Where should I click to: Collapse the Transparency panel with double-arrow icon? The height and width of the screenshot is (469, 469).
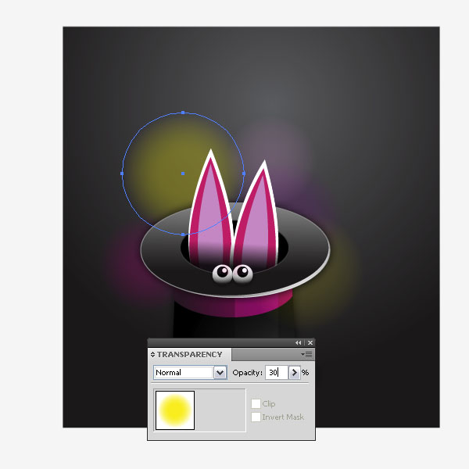[x=299, y=343]
